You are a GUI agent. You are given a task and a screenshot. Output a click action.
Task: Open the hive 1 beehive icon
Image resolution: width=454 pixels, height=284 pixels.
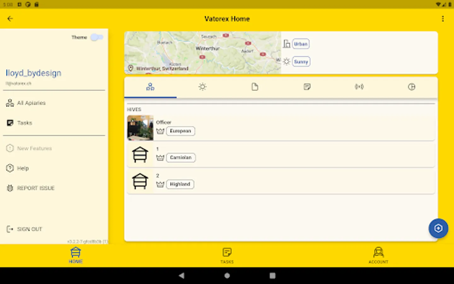point(140,155)
